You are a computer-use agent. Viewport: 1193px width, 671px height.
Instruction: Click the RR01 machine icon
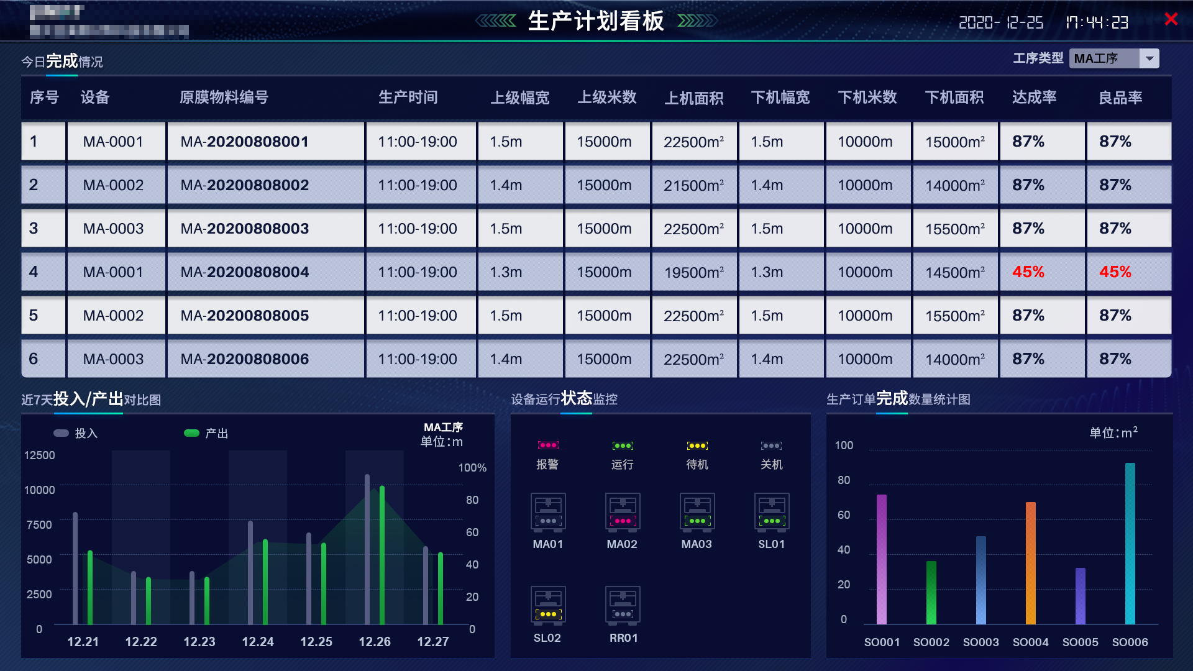622,606
